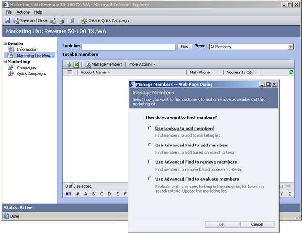The width and height of the screenshot is (302, 233).
Task: Click the Save disk icon in toolbar
Action: click(x=8, y=21)
